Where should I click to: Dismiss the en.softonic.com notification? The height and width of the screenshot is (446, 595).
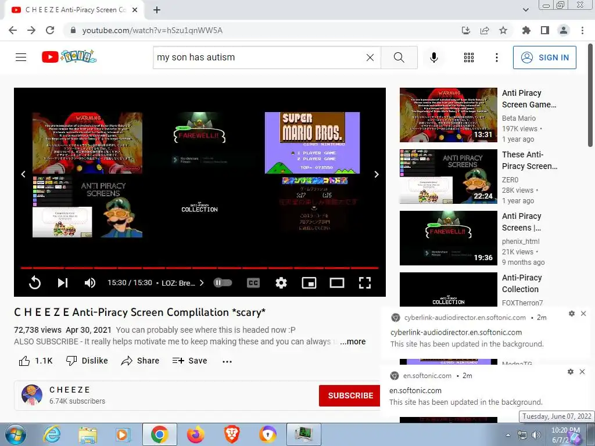coord(582,372)
